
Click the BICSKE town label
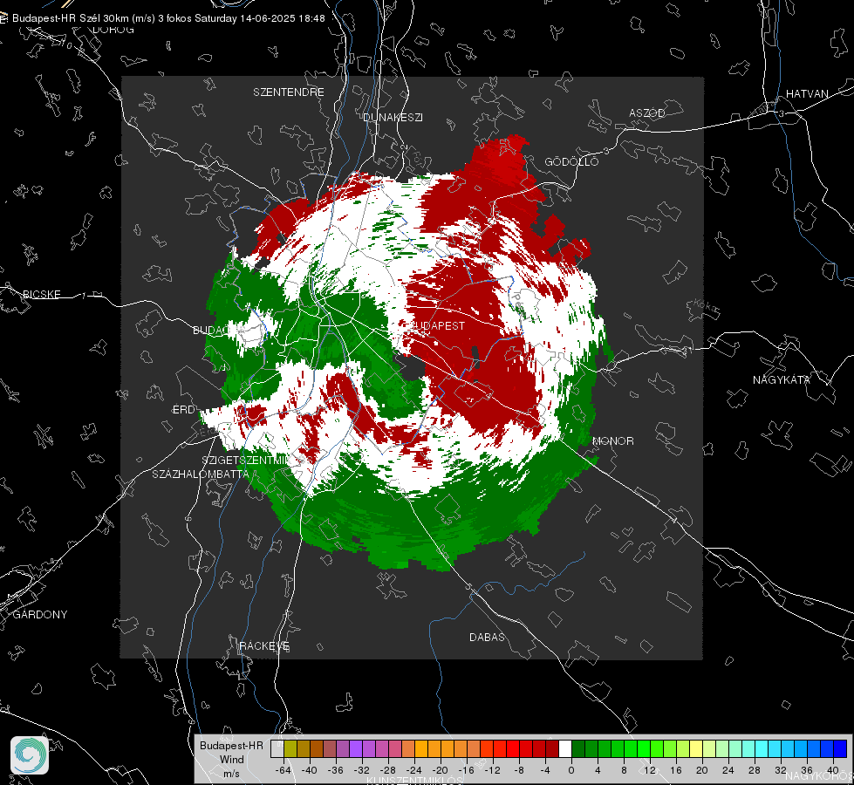click(41, 294)
